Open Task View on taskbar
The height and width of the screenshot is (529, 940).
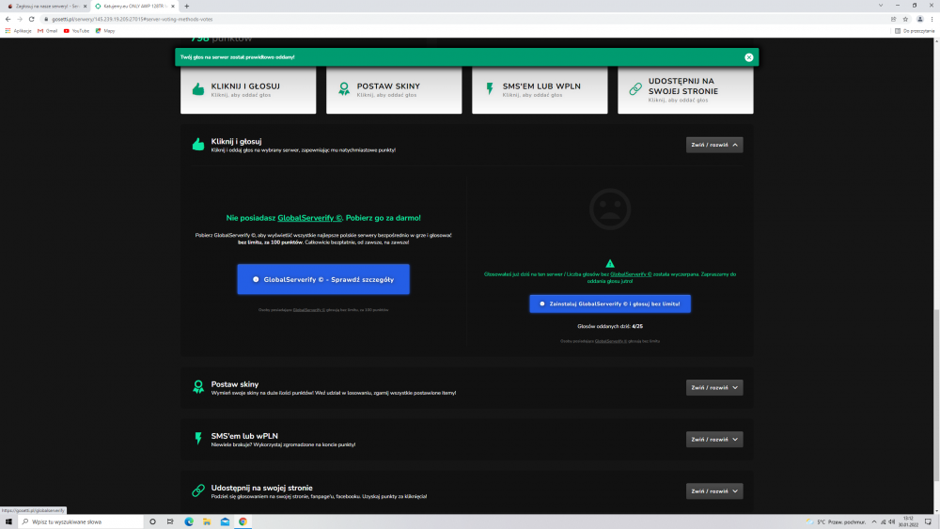coord(170,521)
